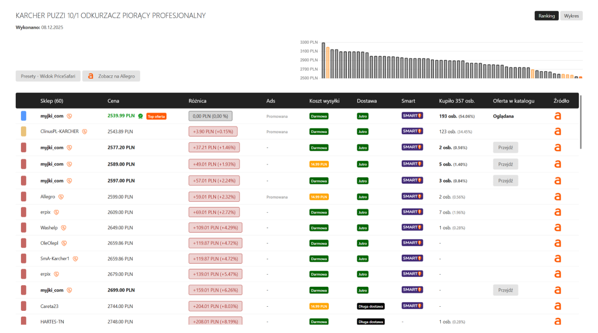The width and height of the screenshot is (598, 333).
Task: Click the blue color marker in the first row
Action: click(x=23, y=116)
